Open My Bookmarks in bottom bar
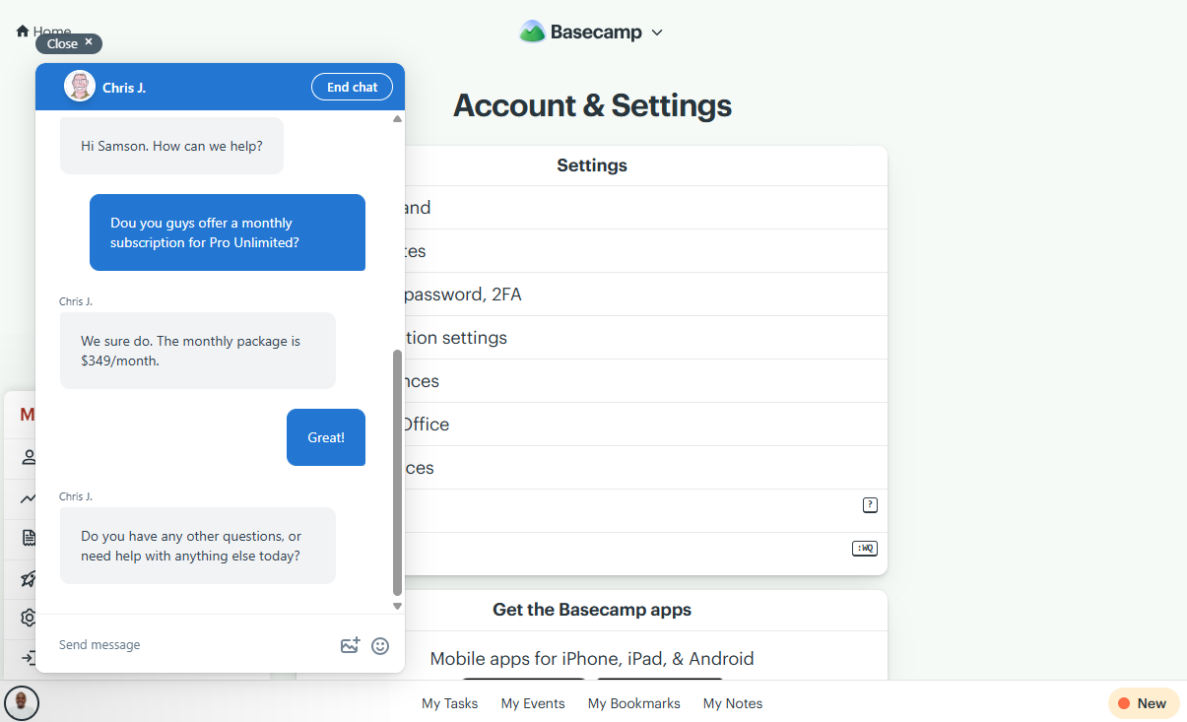 click(634, 703)
